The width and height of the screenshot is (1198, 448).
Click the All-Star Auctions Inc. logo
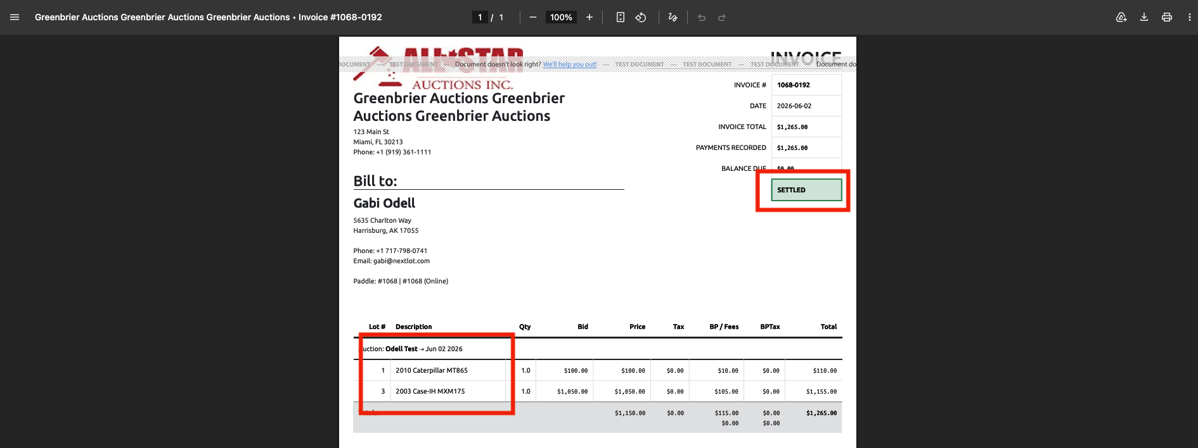(x=439, y=69)
